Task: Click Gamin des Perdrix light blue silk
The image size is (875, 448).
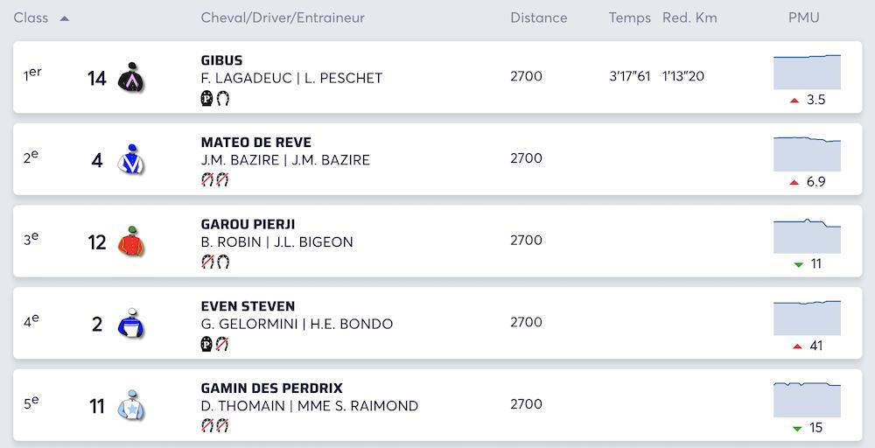Action: point(130,406)
